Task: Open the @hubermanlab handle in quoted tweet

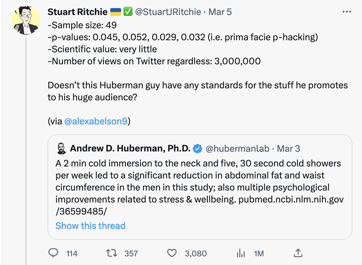Action: click(238, 148)
